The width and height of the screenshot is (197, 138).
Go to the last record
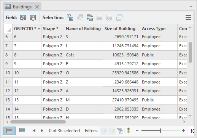click(43, 131)
